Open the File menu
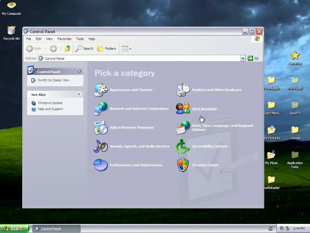This screenshot has width=310, height=233. 28,39
